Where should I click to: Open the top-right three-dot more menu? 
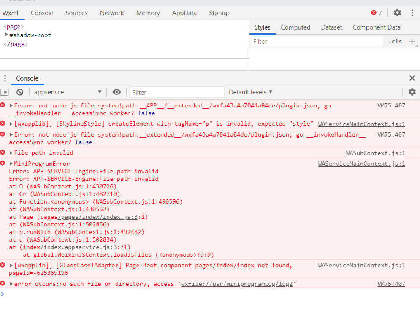[412, 13]
